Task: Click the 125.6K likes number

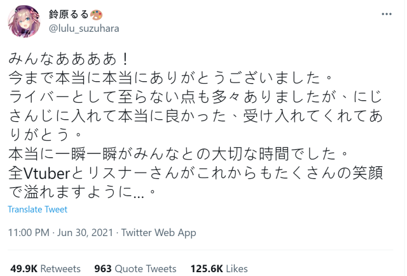Action: click(x=207, y=268)
